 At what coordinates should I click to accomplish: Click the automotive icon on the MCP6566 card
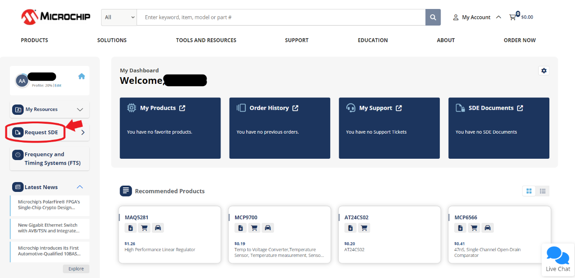point(487,228)
